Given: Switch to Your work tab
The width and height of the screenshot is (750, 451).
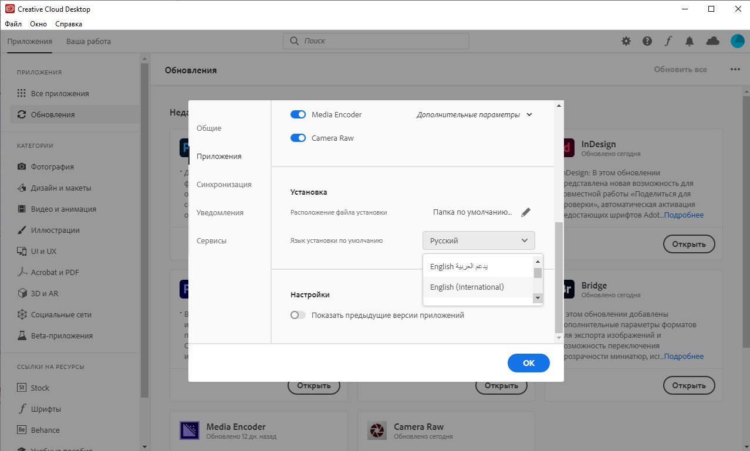Looking at the screenshot, I should point(89,41).
